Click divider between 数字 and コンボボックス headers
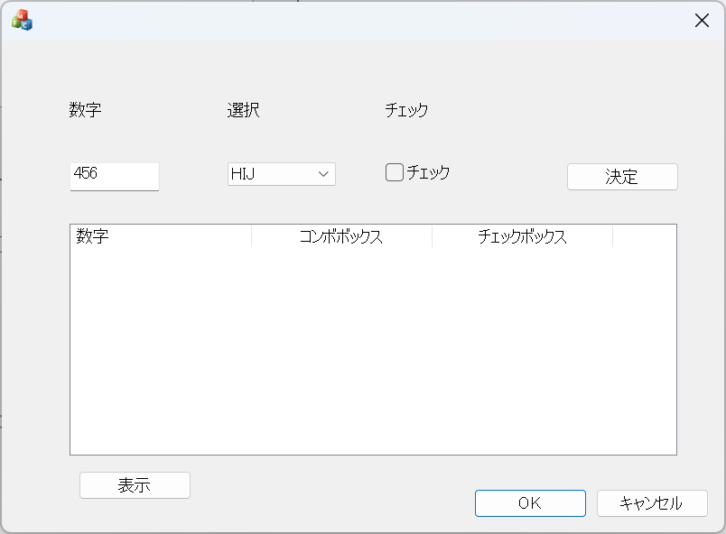The width and height of the screenshot is (726, 534). click(251, 237)
